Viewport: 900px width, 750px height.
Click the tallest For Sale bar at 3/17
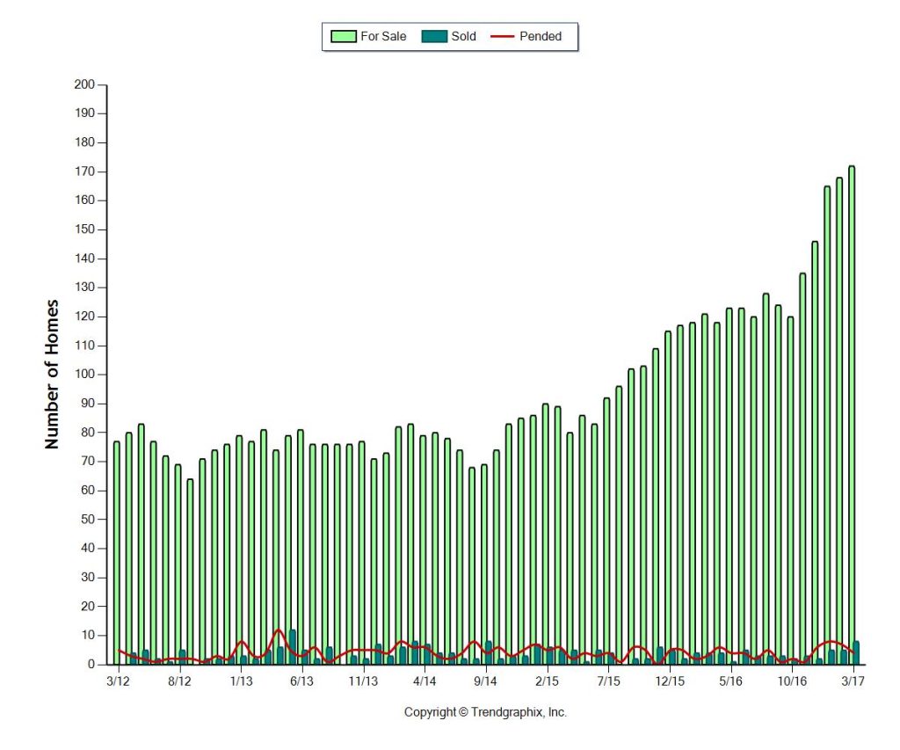point(852,415)
